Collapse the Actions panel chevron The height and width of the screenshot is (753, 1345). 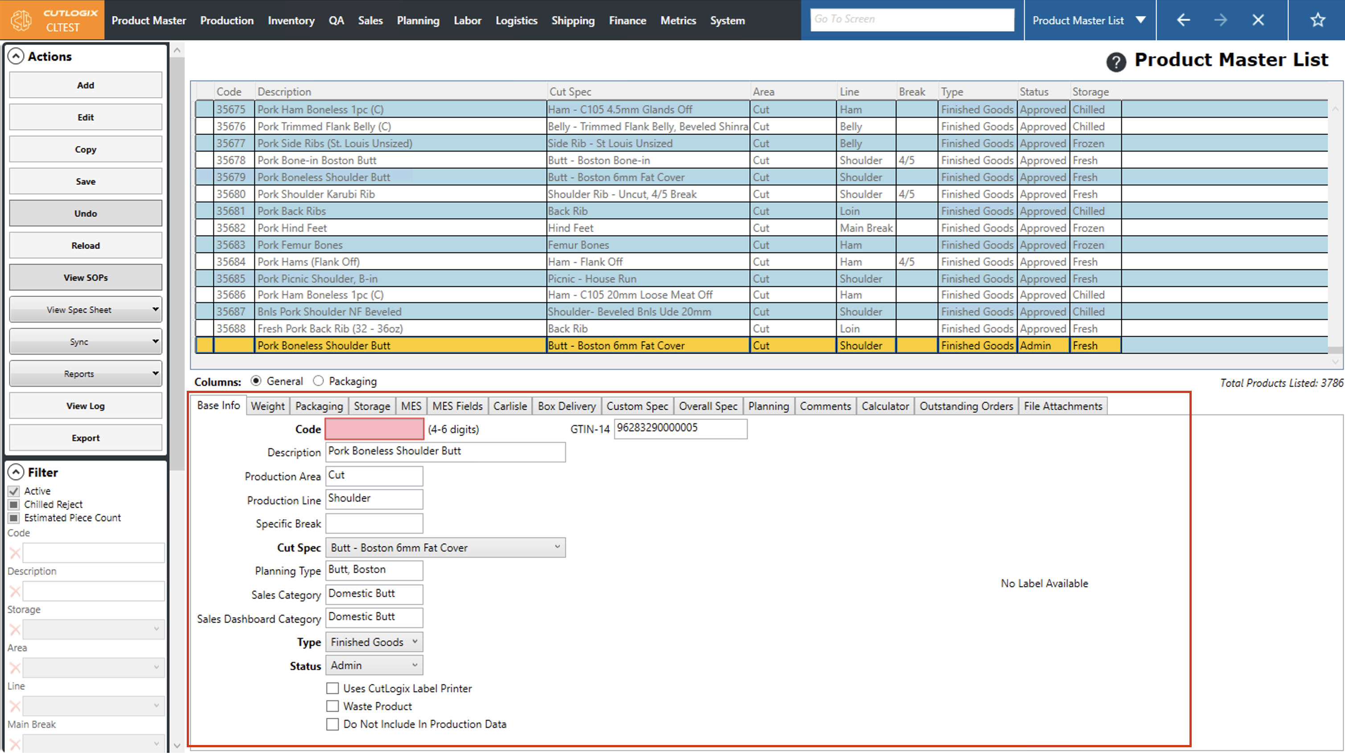16,57
